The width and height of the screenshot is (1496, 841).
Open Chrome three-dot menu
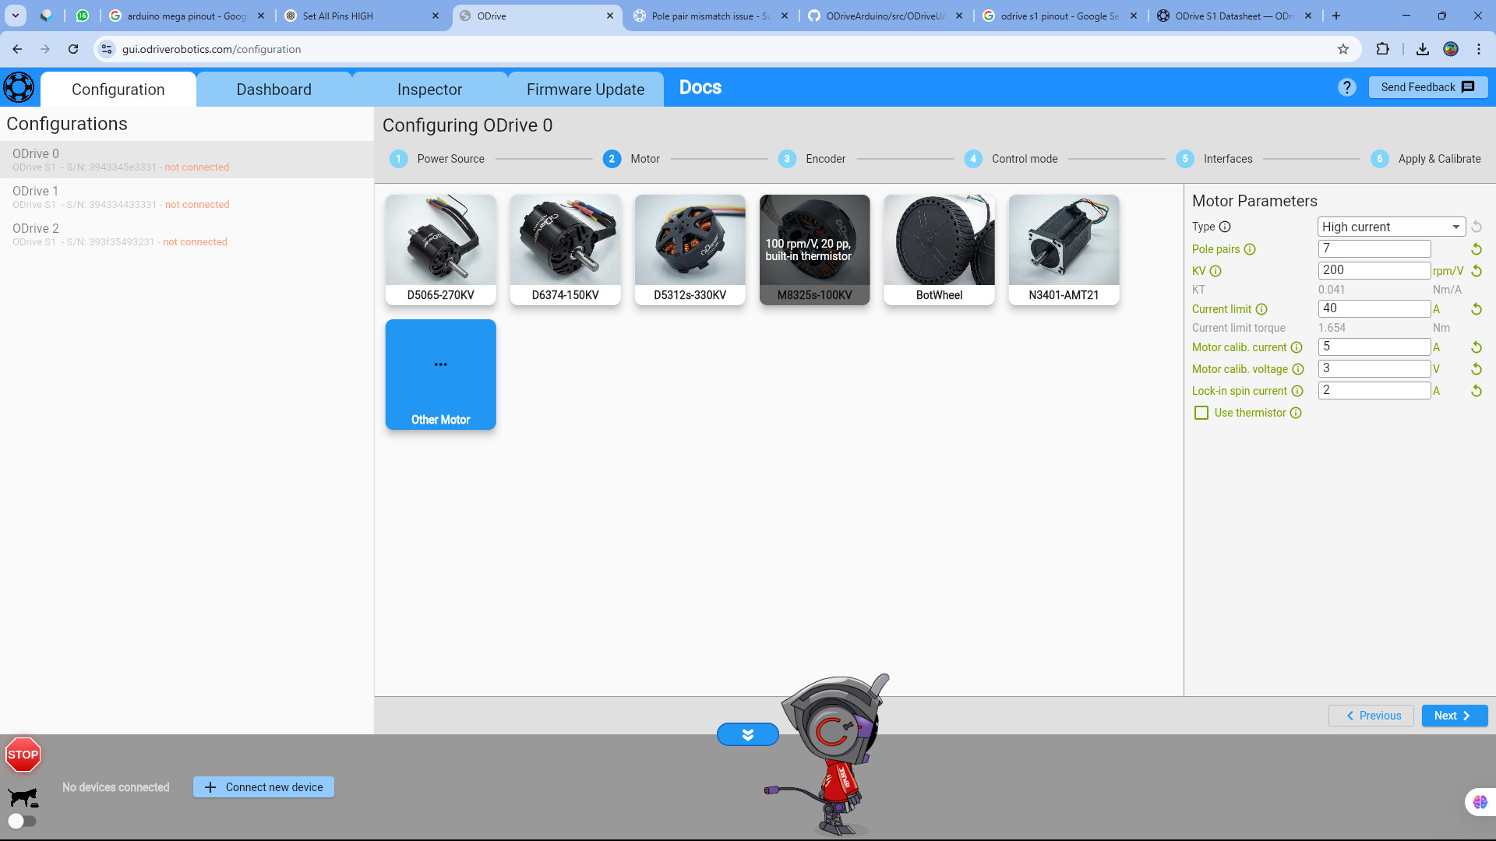point(1479,49)
